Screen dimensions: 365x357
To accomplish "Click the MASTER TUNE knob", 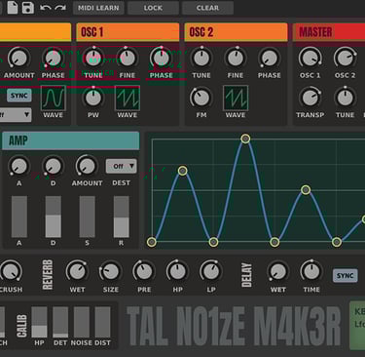I will (345, 98).
